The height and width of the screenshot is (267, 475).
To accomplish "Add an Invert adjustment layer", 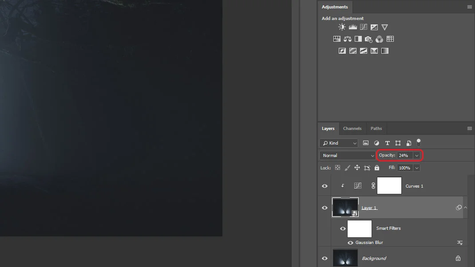I will pos(342,51).
